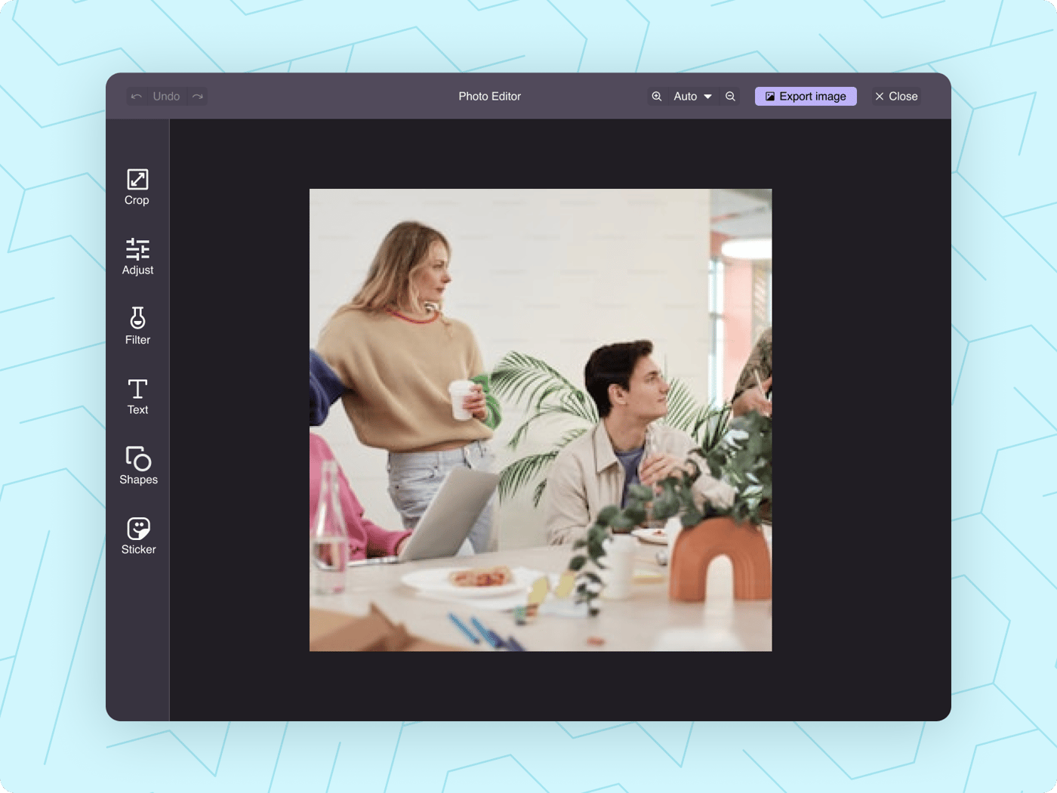
Task: Open the Auto zoom level dropdown
Action: point(691,96)
